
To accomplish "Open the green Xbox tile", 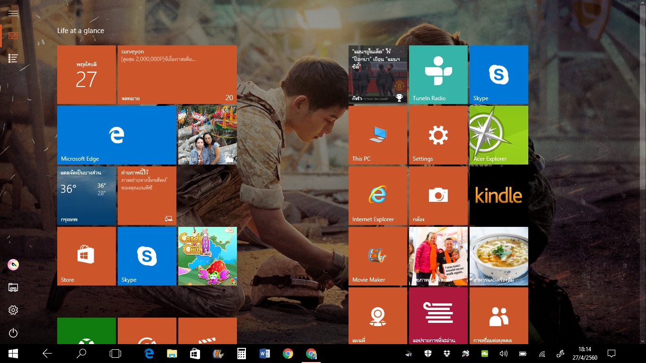I will pos(87,331).
